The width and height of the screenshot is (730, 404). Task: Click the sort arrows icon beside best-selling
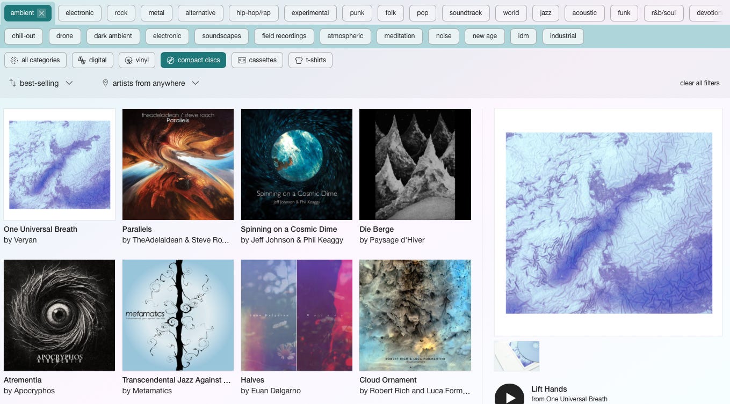click(13, 83)
